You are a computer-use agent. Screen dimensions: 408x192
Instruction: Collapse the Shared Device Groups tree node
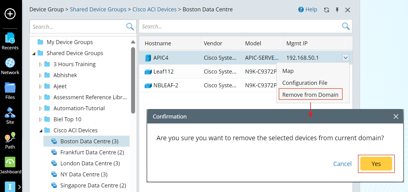point(33,53)
